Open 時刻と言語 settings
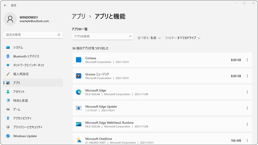 (x=33, y=101)
